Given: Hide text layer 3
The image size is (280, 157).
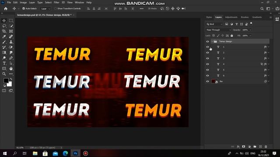Looking at the screenshot, I should click(207, 58).
